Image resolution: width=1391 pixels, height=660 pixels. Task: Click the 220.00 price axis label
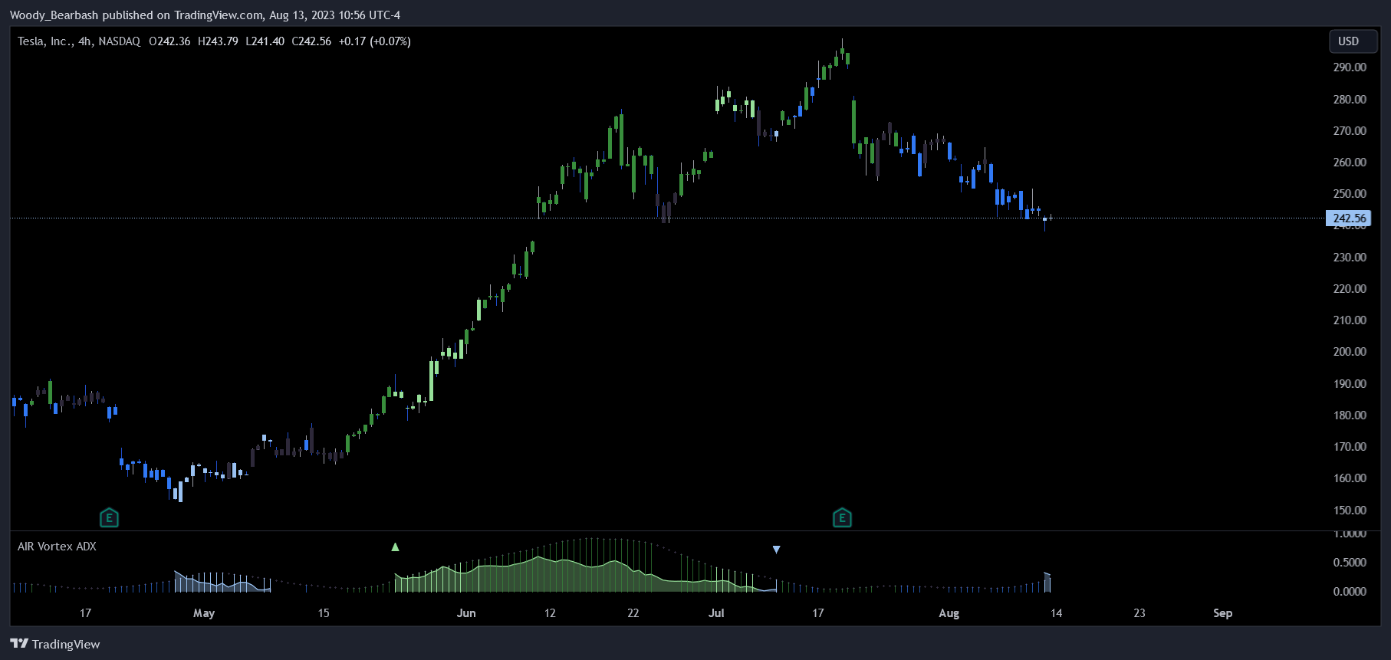click(1350, 289)
